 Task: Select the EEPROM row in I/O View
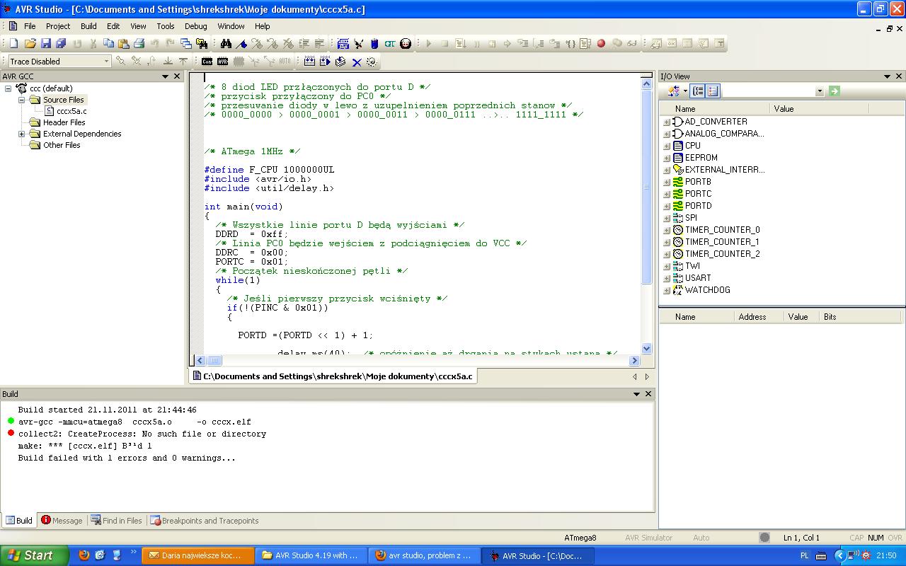[701, 158]
